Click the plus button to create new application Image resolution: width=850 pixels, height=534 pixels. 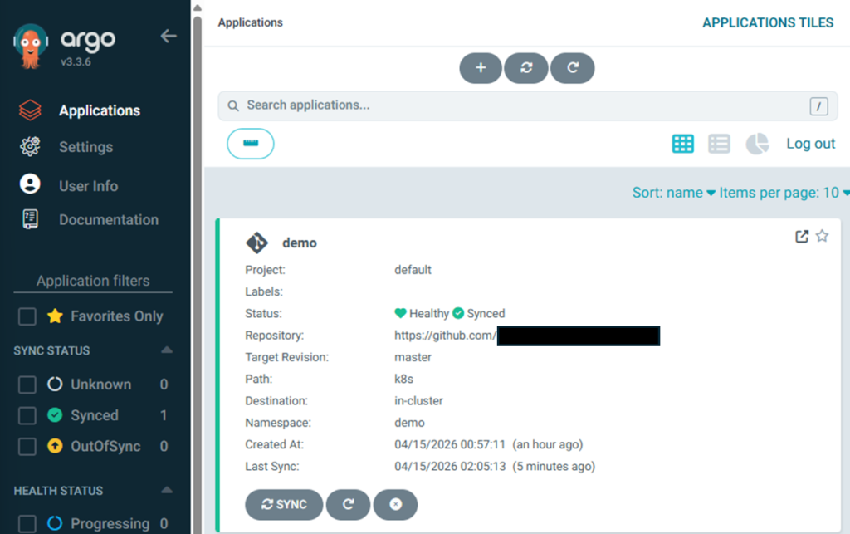pos(481,68)
